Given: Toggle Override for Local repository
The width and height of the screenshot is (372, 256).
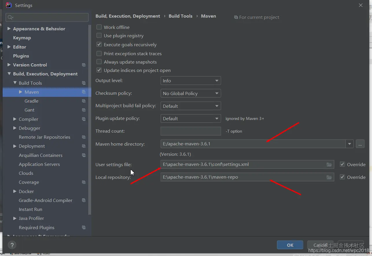Looking at the screenshot, I should click(342, 177).
